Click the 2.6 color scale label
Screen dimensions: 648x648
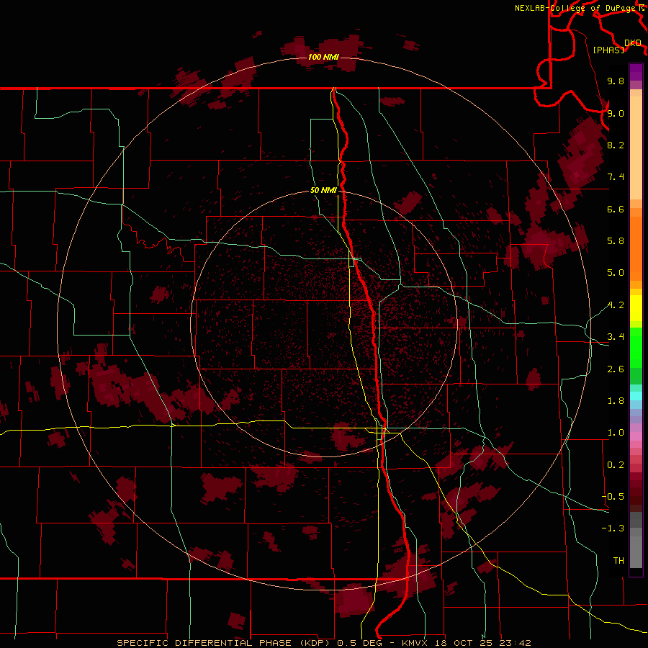(x=616, y=369)
